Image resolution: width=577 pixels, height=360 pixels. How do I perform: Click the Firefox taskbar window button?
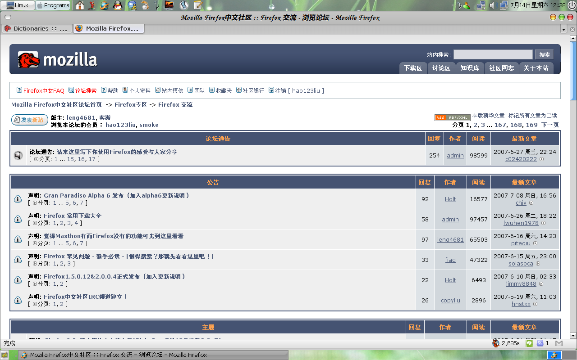153,355
